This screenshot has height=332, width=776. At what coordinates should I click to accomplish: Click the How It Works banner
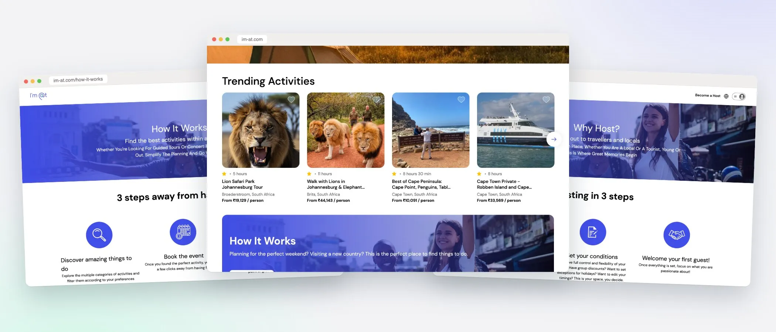pos(388,243)
